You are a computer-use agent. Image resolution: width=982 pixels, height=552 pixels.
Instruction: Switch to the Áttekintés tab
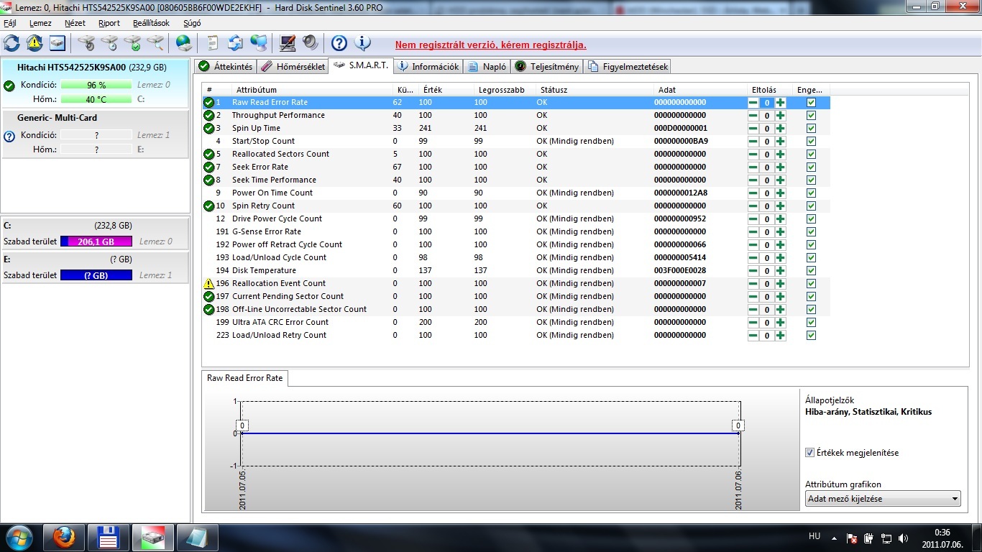tap(226, 67)
